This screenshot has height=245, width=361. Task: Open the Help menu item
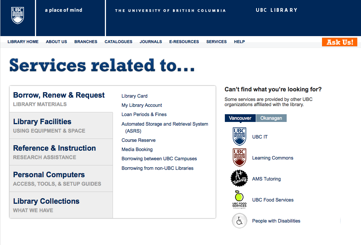240,42
